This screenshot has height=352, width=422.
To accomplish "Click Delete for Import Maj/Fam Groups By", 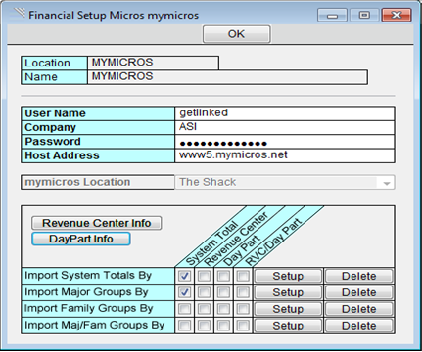I will [x=358, y=326].
